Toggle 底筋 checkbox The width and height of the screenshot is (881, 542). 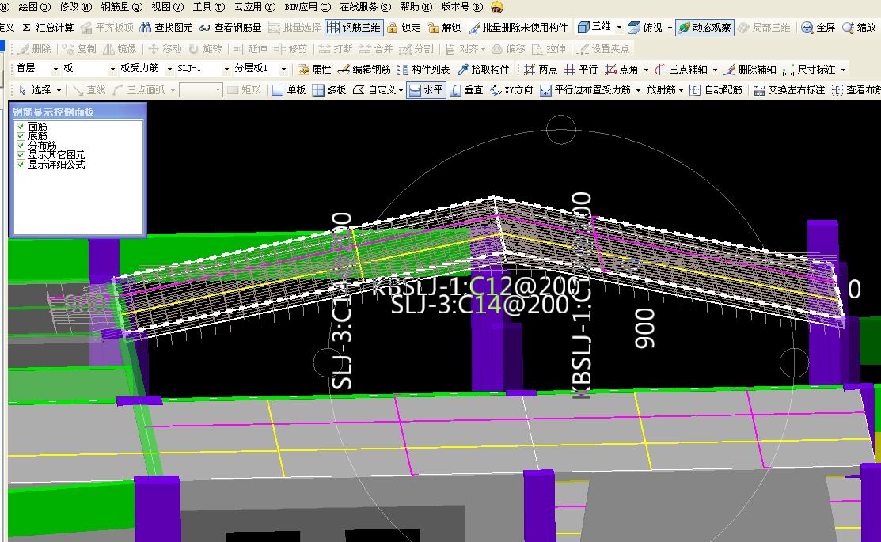click(21, 136)
